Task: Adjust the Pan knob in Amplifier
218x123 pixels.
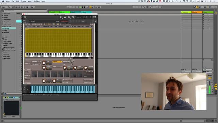Action: tap(54, 81)
